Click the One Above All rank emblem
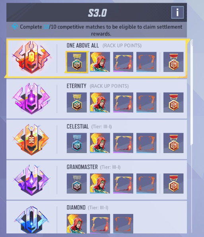The height and width of the screenshot is (237, 204). pos(31,57)
